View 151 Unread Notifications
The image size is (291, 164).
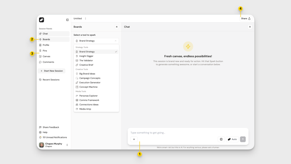53,137
